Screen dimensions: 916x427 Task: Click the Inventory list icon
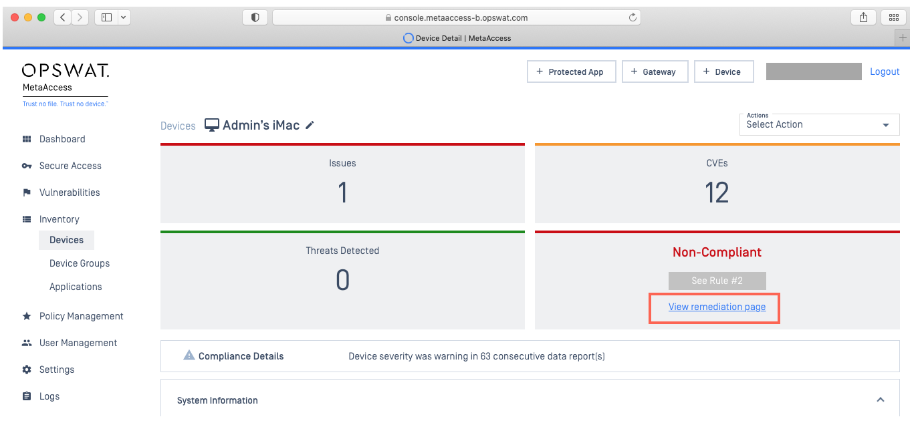[x=27, y=219]
